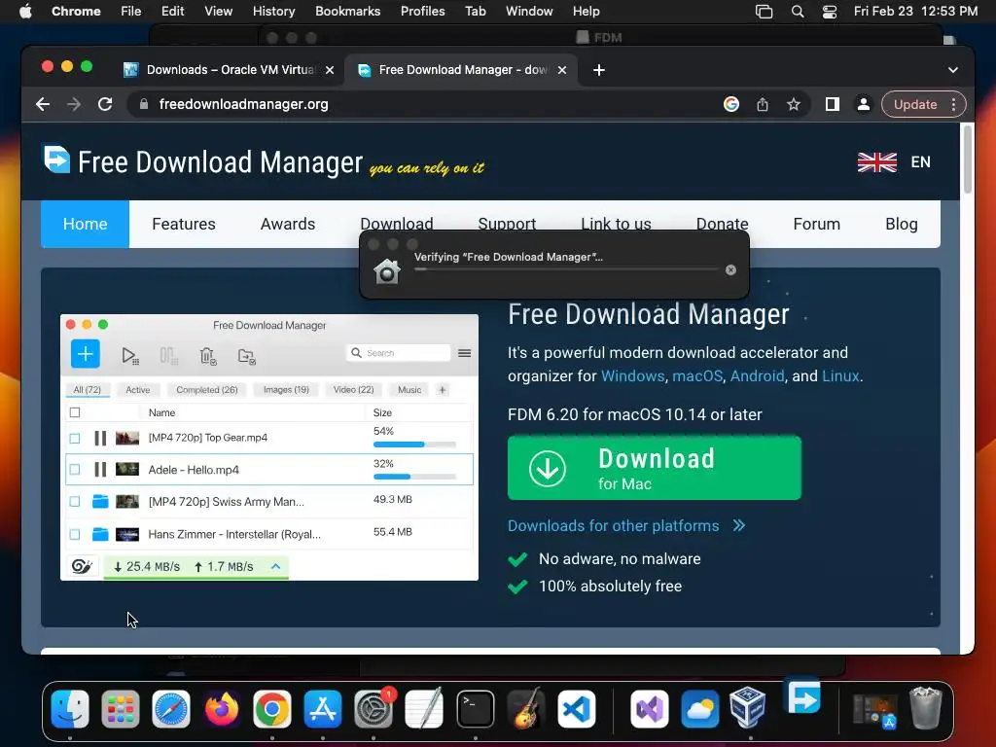Open Downloads for other platforms link
Viewport: 996px width, 747px height.
pos(626,526)
